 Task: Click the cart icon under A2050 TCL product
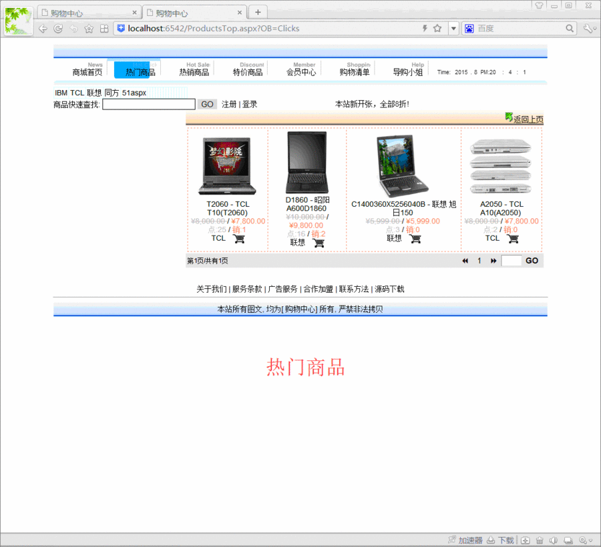(x=512, y=238)
